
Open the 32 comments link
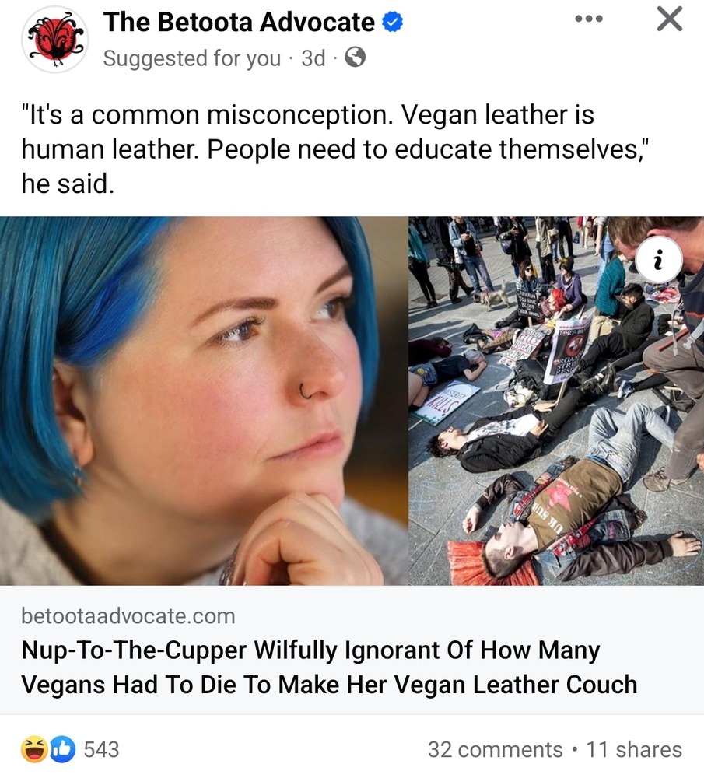tap(495, 750)
